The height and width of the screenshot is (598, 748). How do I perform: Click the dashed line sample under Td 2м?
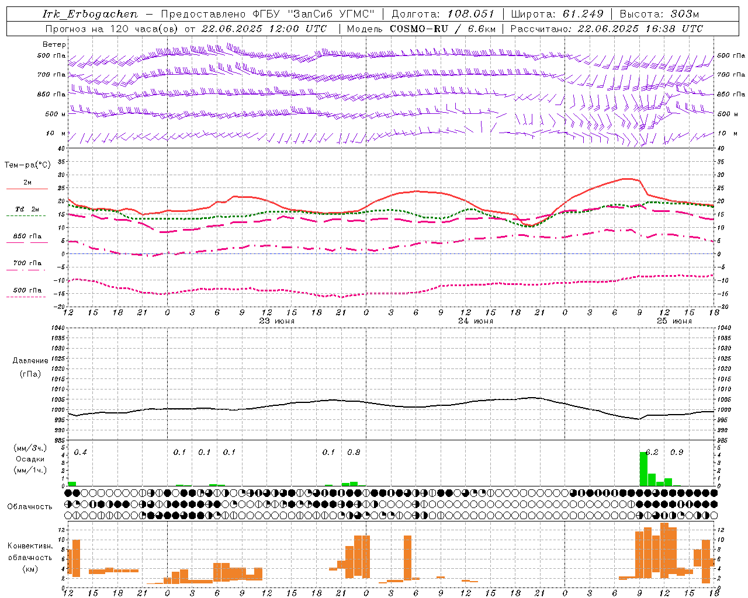click(26, 215)
